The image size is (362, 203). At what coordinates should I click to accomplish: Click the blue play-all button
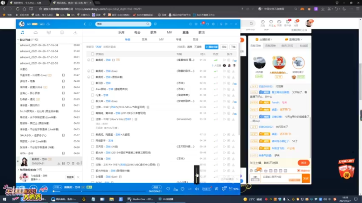211,47
